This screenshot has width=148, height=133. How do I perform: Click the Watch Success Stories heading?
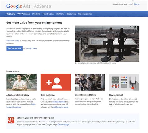point(85,95)
